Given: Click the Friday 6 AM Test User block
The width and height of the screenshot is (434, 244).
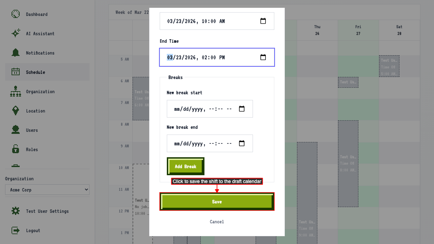Looking at the screenshot, I should [348, 82].
